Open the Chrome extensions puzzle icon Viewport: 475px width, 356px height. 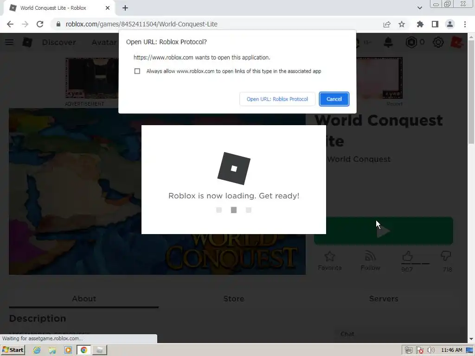pos(420,24)
